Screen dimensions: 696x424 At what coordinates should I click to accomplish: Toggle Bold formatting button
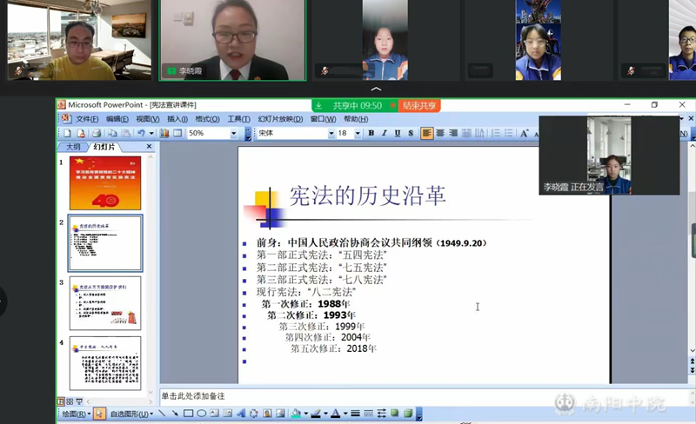coord(371,134)
